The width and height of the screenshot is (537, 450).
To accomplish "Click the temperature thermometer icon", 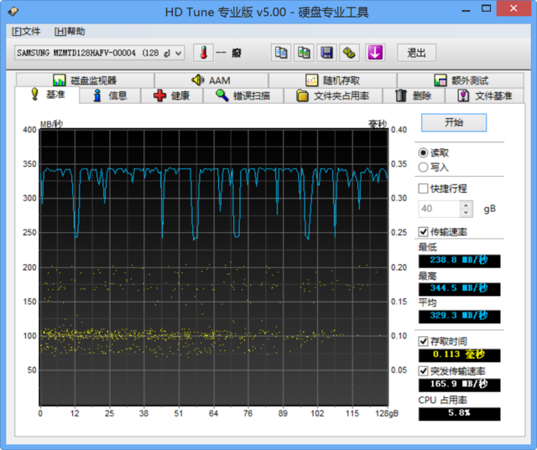I will point(203,53).
